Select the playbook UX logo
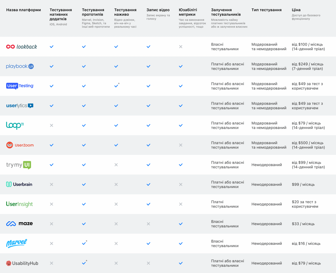Viewport: 336px width, 273px height. (20, 66)
